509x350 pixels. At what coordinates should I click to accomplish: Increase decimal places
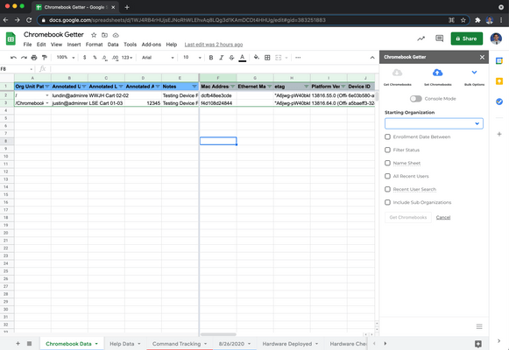[x=115, y=58]
